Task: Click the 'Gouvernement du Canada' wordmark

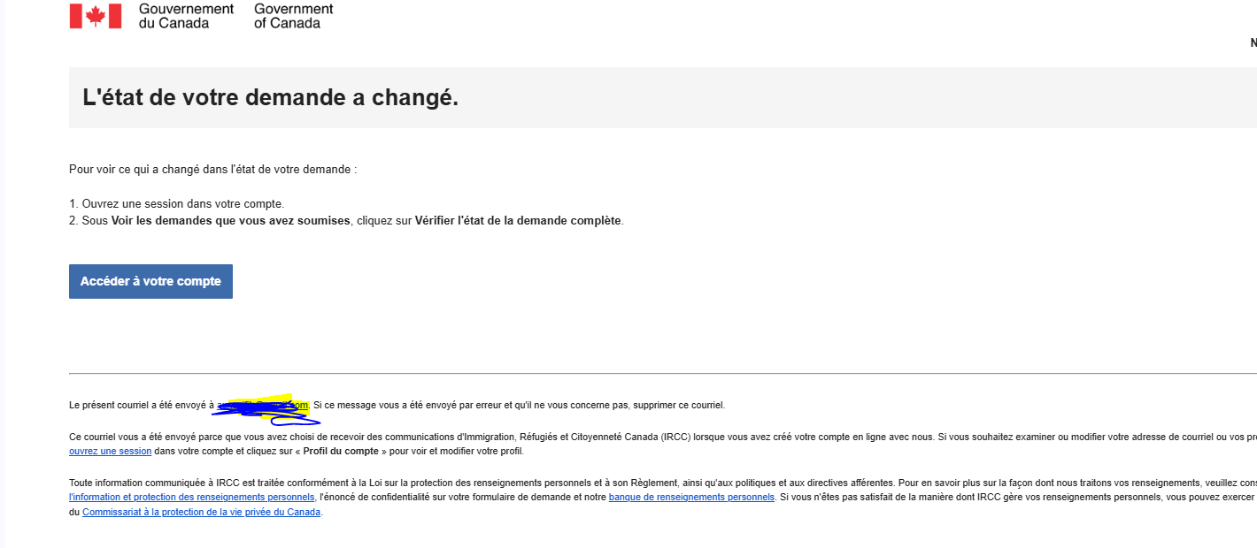Action: coord(186,16)
